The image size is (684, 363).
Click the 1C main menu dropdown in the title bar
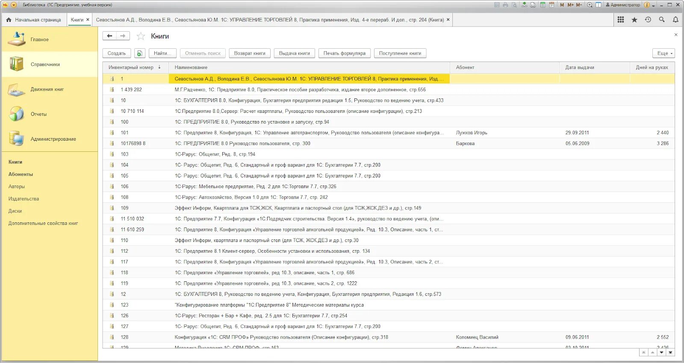click(x=14, y=5)
